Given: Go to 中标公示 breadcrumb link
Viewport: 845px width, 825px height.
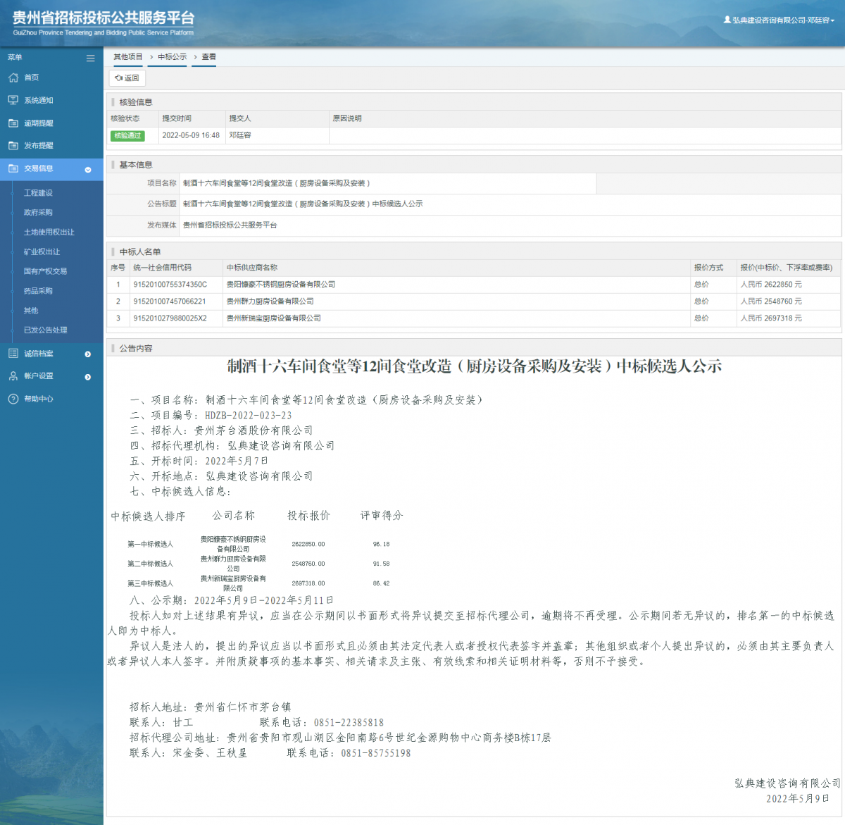Looking at the screenshot, I should point(173,57).
